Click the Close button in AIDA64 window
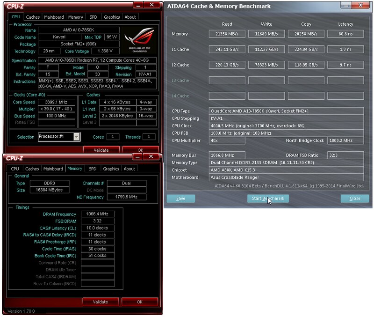Viewport: 374px width, 317px height. (355, 198)
